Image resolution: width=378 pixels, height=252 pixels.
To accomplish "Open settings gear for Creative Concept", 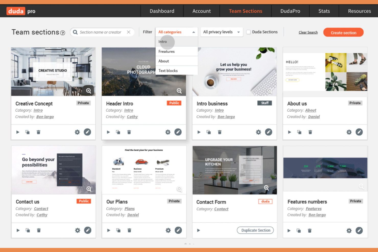I will click(x=77, y=132).
